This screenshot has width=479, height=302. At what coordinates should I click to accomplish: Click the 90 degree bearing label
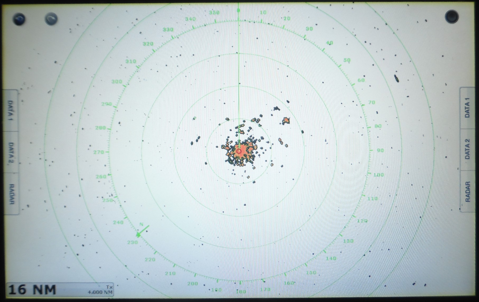(x=380, y=150)
